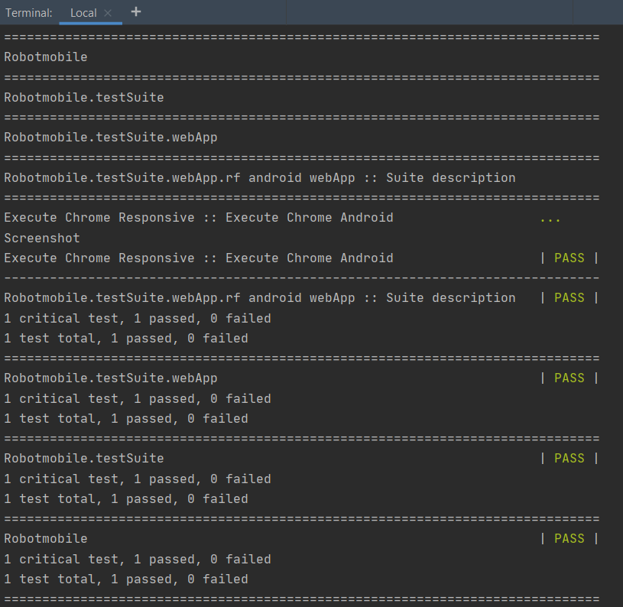Click PASS on Execute Chrome Android line
Viewport: 623px width, 607px height.
(x=569, y=258)
